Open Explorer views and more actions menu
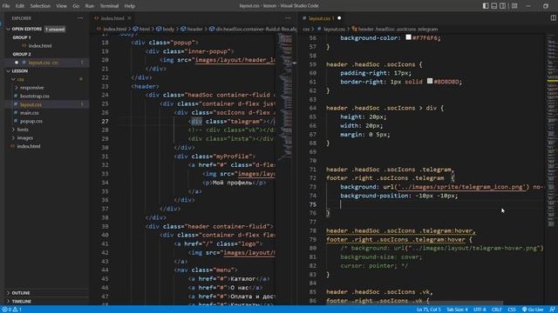This screenshot has height=313, width=558. 80,18
